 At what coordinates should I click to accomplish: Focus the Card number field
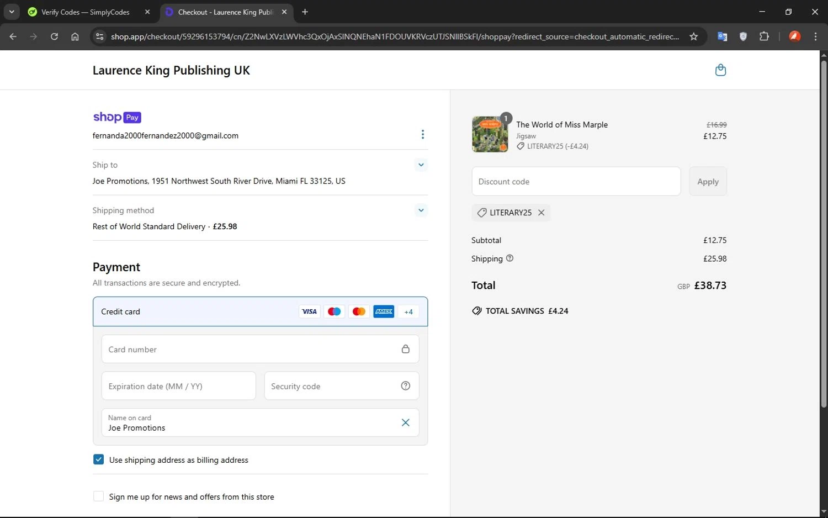(260, 349)
